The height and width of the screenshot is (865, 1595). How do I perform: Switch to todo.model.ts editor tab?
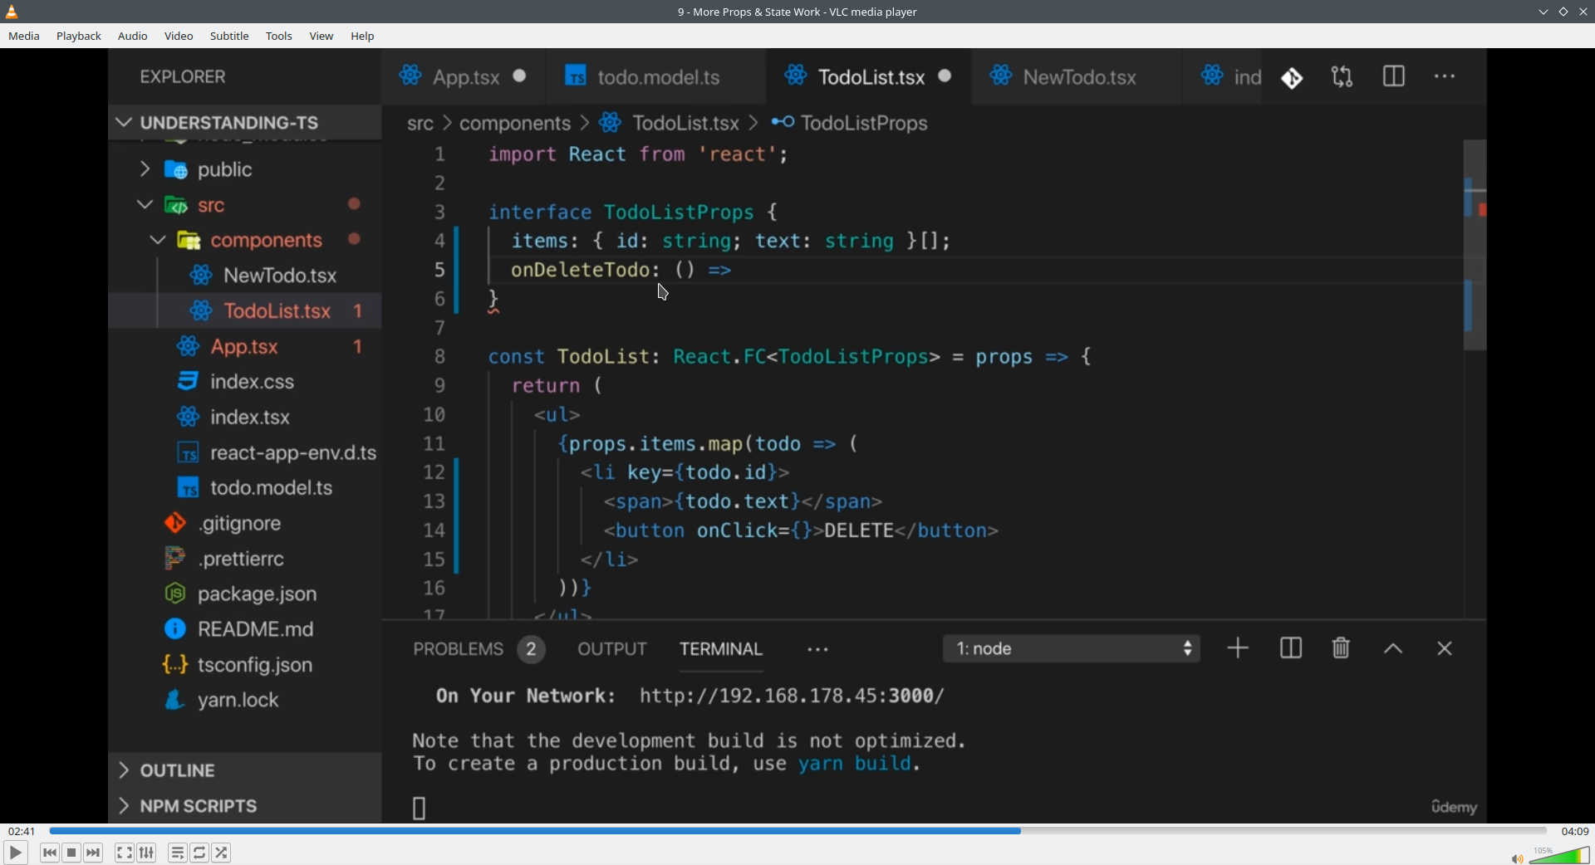click(x=656, y=76)
